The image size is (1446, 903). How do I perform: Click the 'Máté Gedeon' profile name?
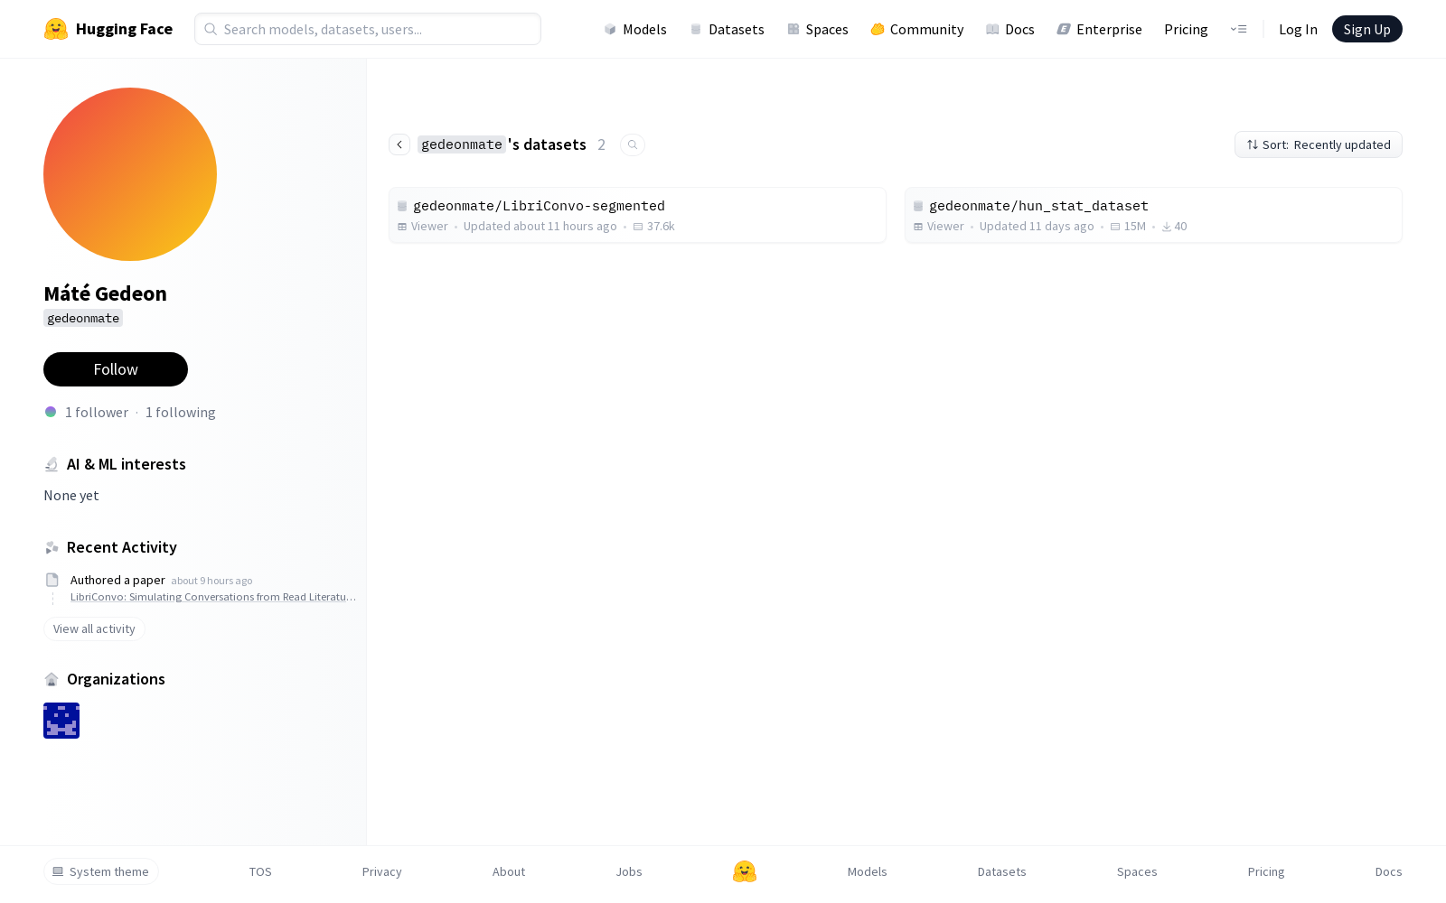coord(105,293)
